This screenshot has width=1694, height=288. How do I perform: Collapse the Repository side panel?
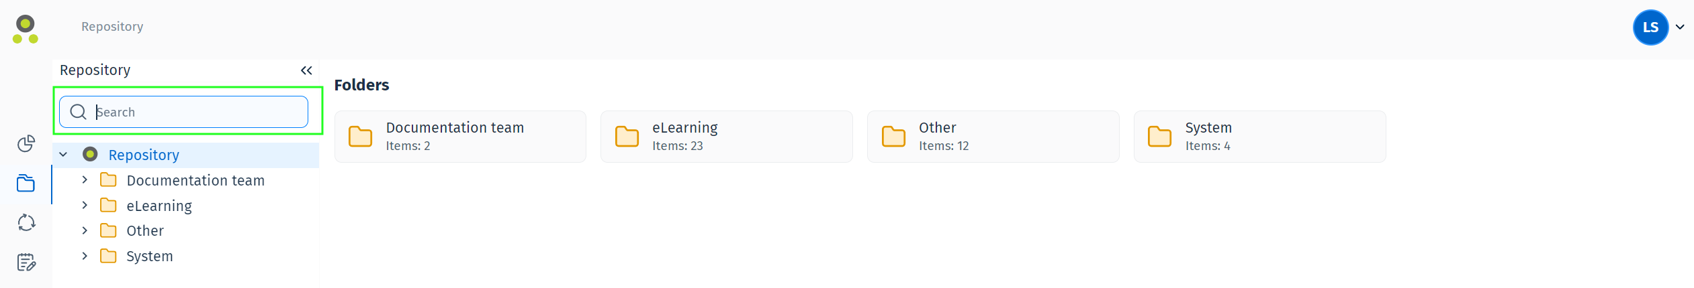tap(306, 70)
